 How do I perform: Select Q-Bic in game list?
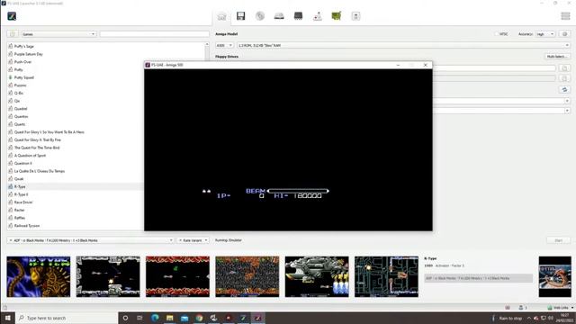(19, 93)
